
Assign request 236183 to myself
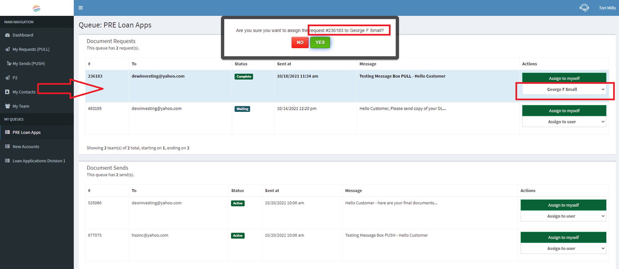point(564,78)
